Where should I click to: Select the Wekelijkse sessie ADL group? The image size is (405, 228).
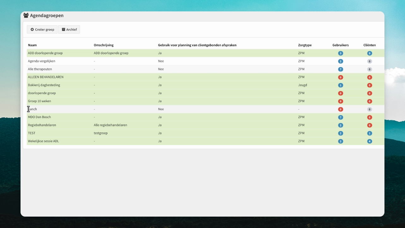click(x=43, y=141)
